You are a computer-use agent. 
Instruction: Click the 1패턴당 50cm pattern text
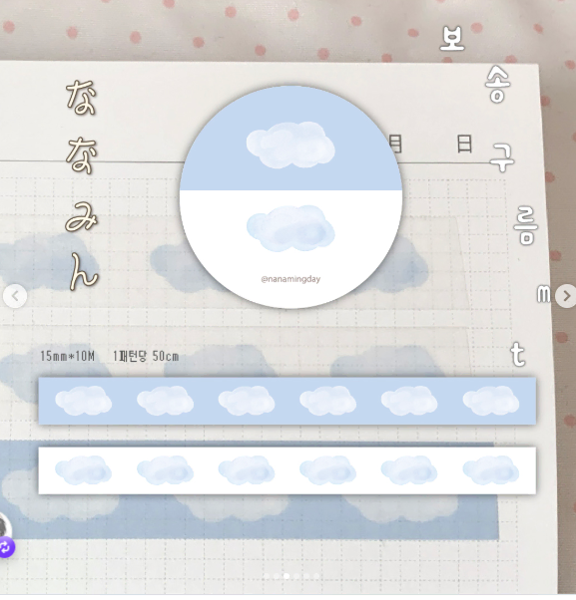point(146,356)
